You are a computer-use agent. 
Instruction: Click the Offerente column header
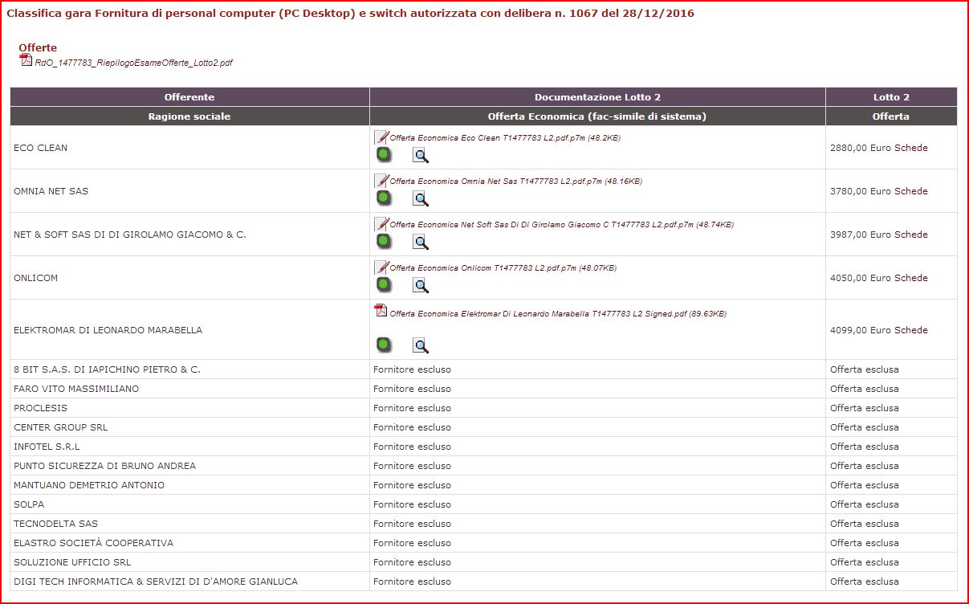coord(189,97)
